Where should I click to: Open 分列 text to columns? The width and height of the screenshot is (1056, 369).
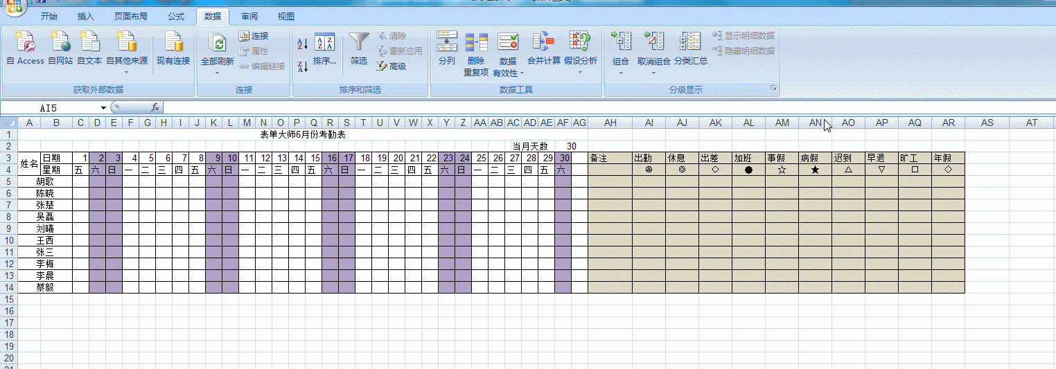click(447, 48)
